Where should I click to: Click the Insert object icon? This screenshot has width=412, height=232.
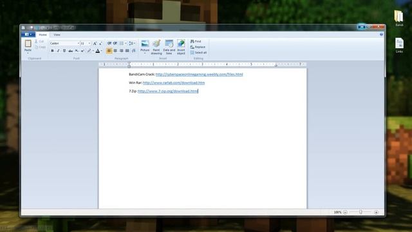coord(181,47)
